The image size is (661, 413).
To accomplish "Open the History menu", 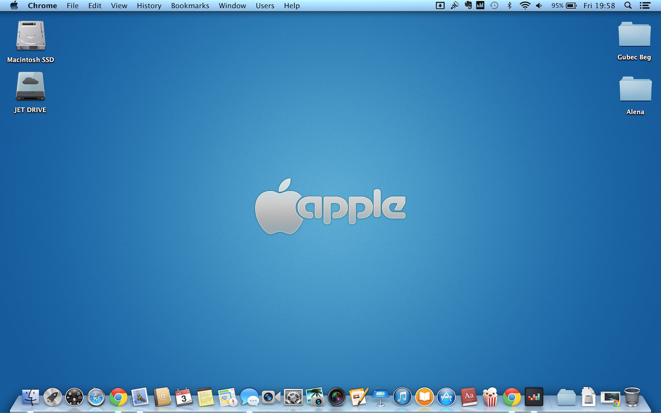I will point(149,5).
